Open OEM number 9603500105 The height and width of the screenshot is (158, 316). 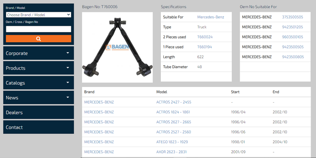coord(293,37)
